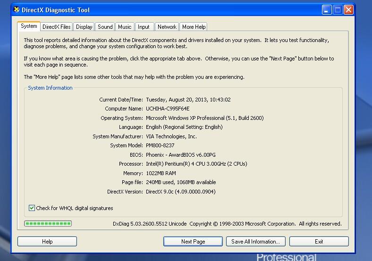
Task: Click the Processor label
Action: 131,164
